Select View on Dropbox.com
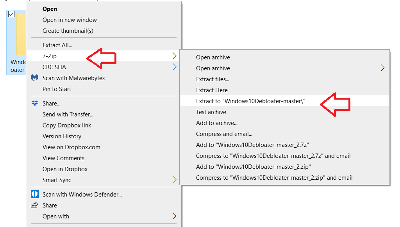Viewport: 400px width, 227px height. 71,147
